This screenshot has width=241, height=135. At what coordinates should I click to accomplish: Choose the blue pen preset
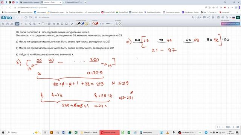82,24
